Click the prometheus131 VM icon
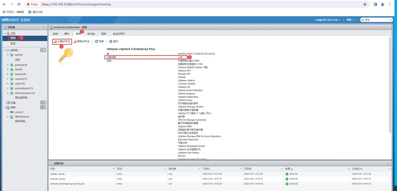This screenshot has height=191, width=397. 12,88
